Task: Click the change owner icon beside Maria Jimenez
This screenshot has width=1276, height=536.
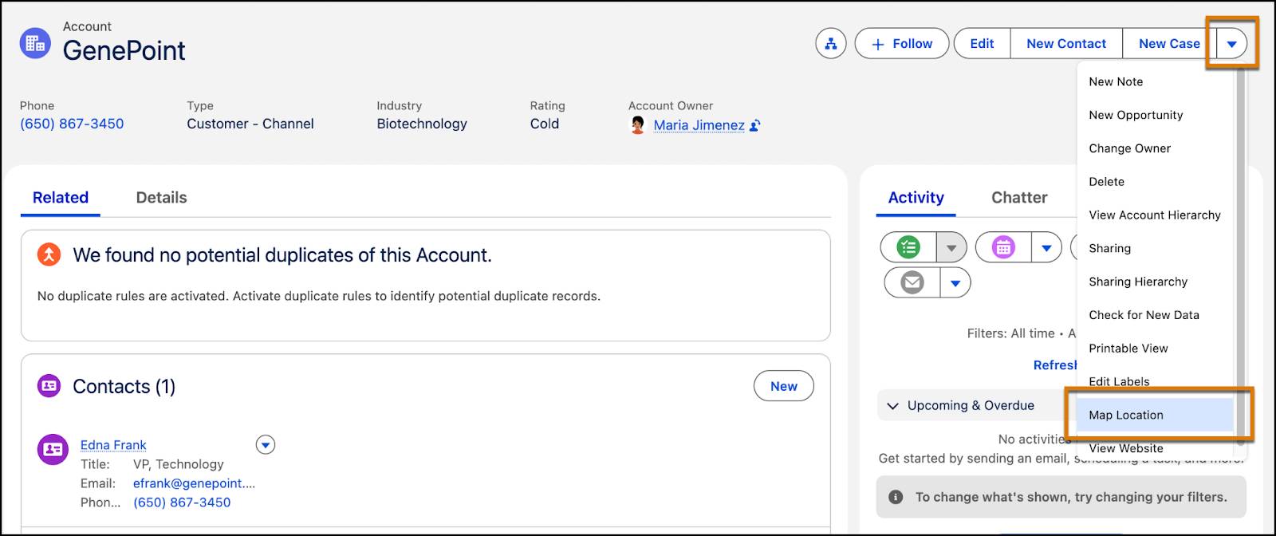Action: point(755,125)
